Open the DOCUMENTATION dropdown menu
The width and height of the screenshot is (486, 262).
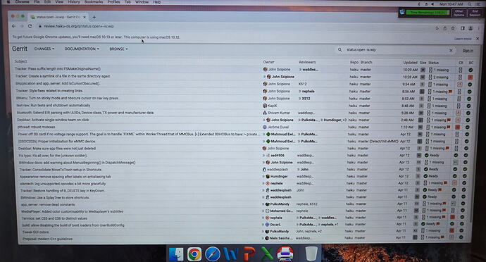click(x=82, y=49)
